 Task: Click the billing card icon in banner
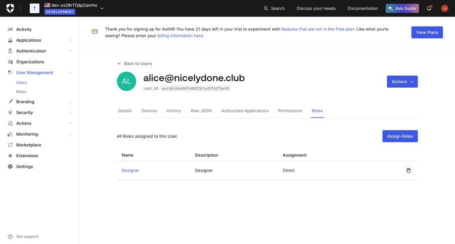[x=95, y=31]
